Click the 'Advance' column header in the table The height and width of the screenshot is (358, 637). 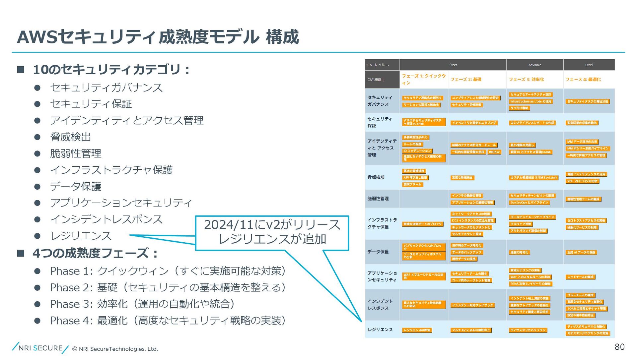(x=535, y=65)
